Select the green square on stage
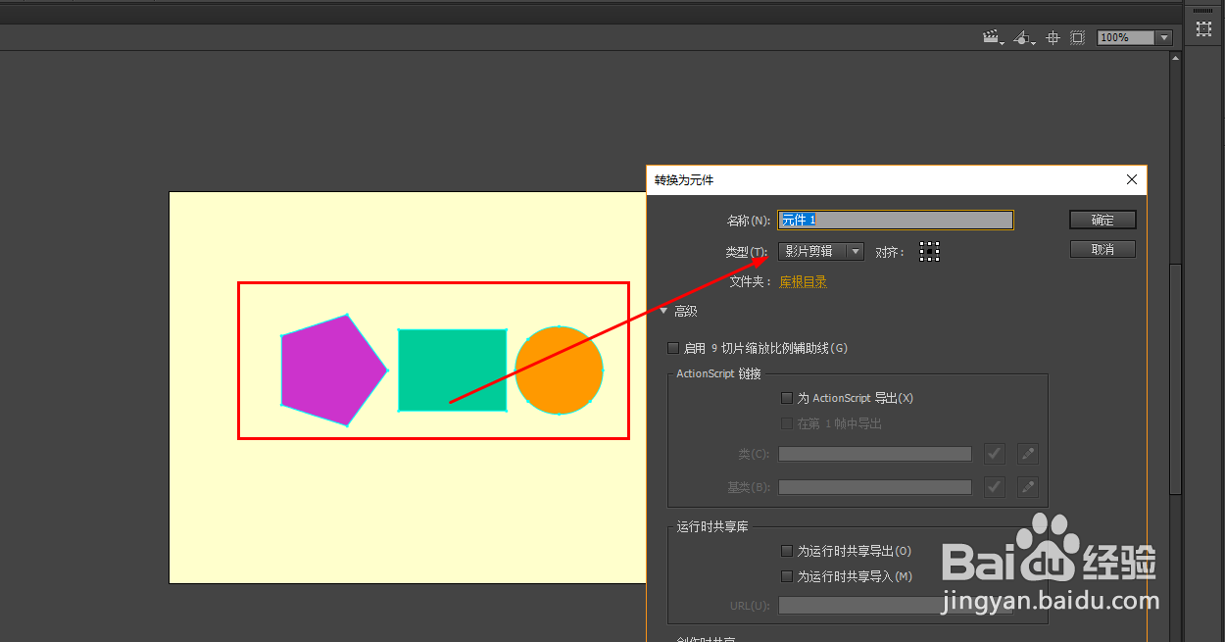This screenshot has width=1225, height=642. [x=452, y=370]
